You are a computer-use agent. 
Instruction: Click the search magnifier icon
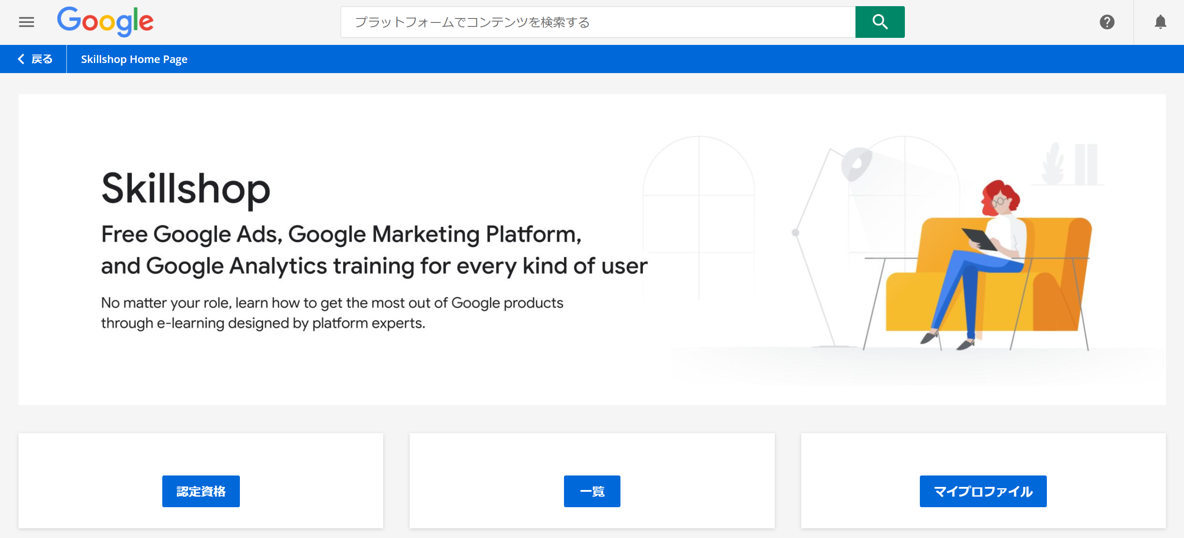[879, 21]
